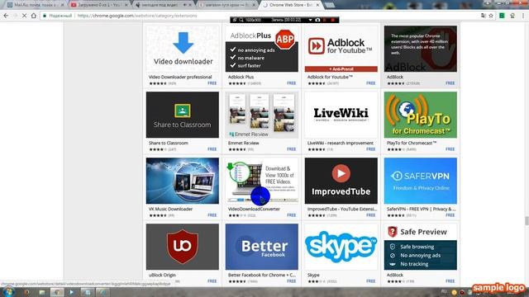Expand the recorder dropdown arrow
Screen dimensions: 529x297
click(310, 20)
